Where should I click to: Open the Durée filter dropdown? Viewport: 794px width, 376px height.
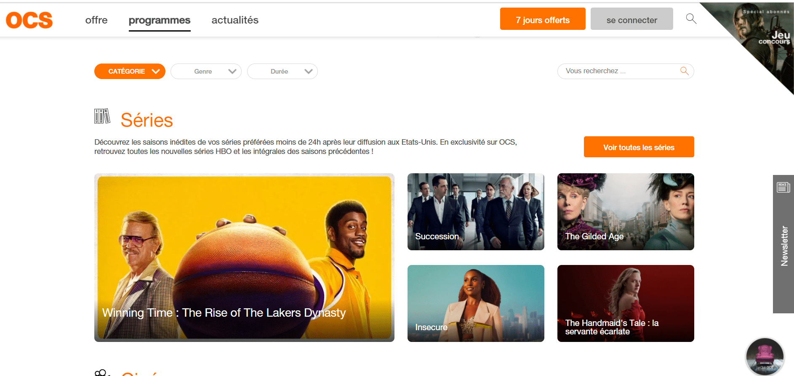coord(282,71)
